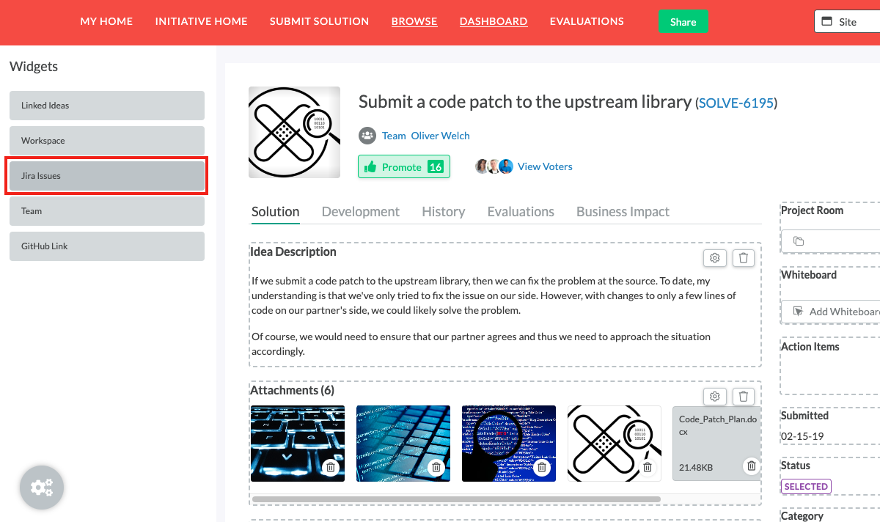Switch to the Solution tab
This screenshot has height=522, width=880.
[275, 211]
